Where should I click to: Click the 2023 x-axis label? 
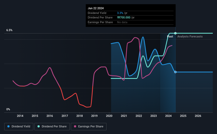coord(154,116)
